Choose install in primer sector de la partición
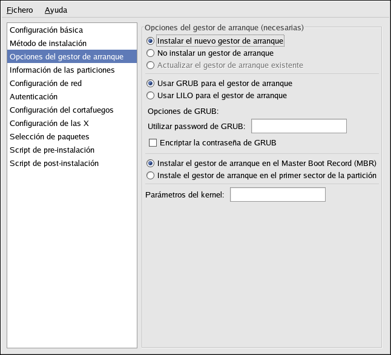The height and width of the screenshot is (355, 391). pyautogui.click(x=150, y=175)
